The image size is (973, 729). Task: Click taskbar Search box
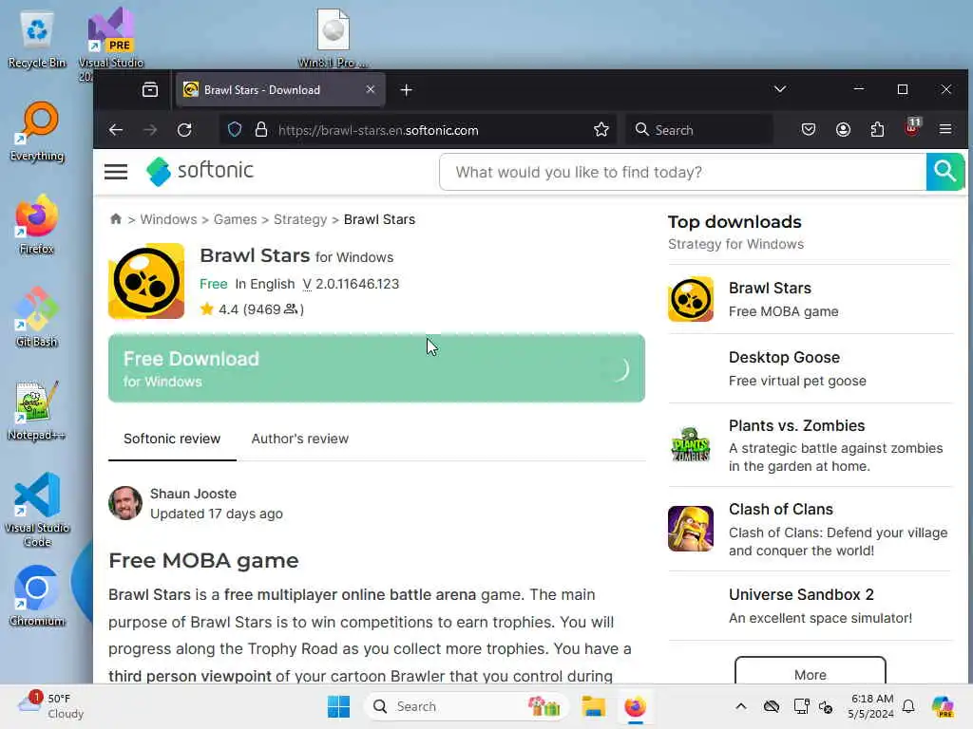(466, 706)
